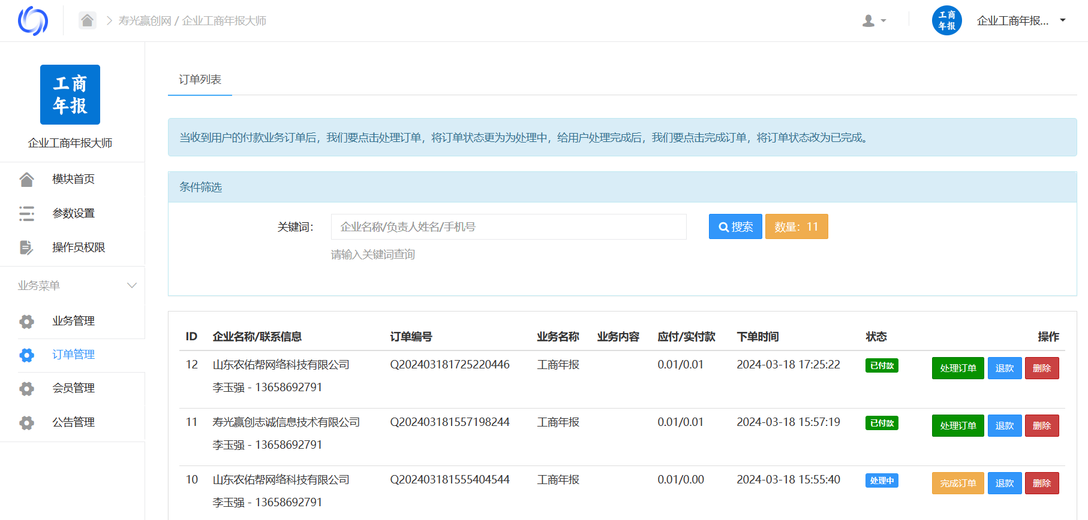The width and height of the screenshot is (1088, 520).
Task: Select 订单管理 in the sidebar
Action: pos(73,355)
